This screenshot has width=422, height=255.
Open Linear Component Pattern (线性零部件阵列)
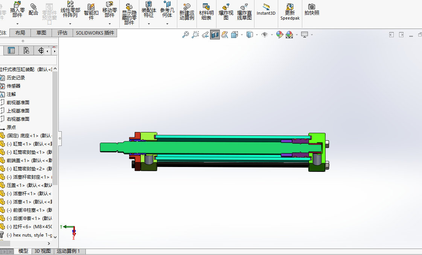tap(70, 10)
